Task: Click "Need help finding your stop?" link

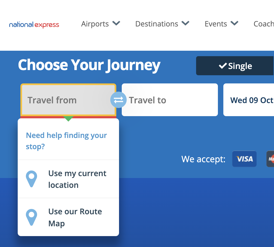Action: [66, 141]
